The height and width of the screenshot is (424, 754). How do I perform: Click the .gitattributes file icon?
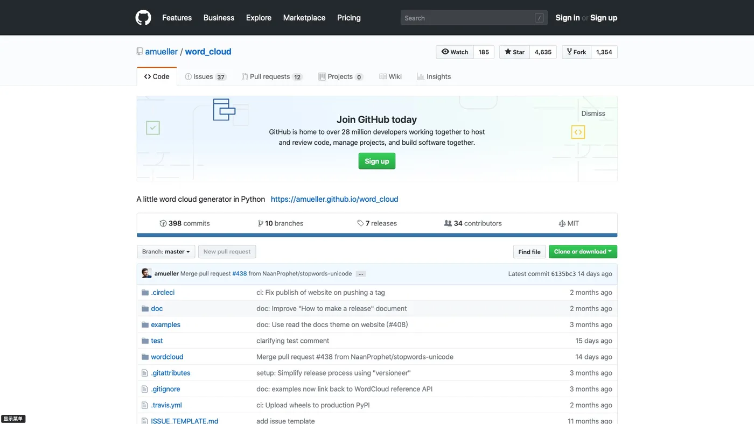pyautogui.click(x=144, y=373)
